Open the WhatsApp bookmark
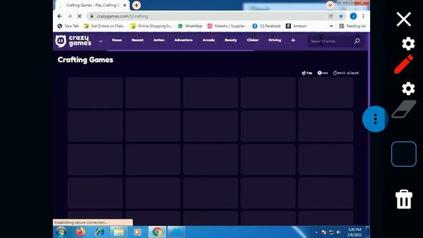 click(190, 26)
